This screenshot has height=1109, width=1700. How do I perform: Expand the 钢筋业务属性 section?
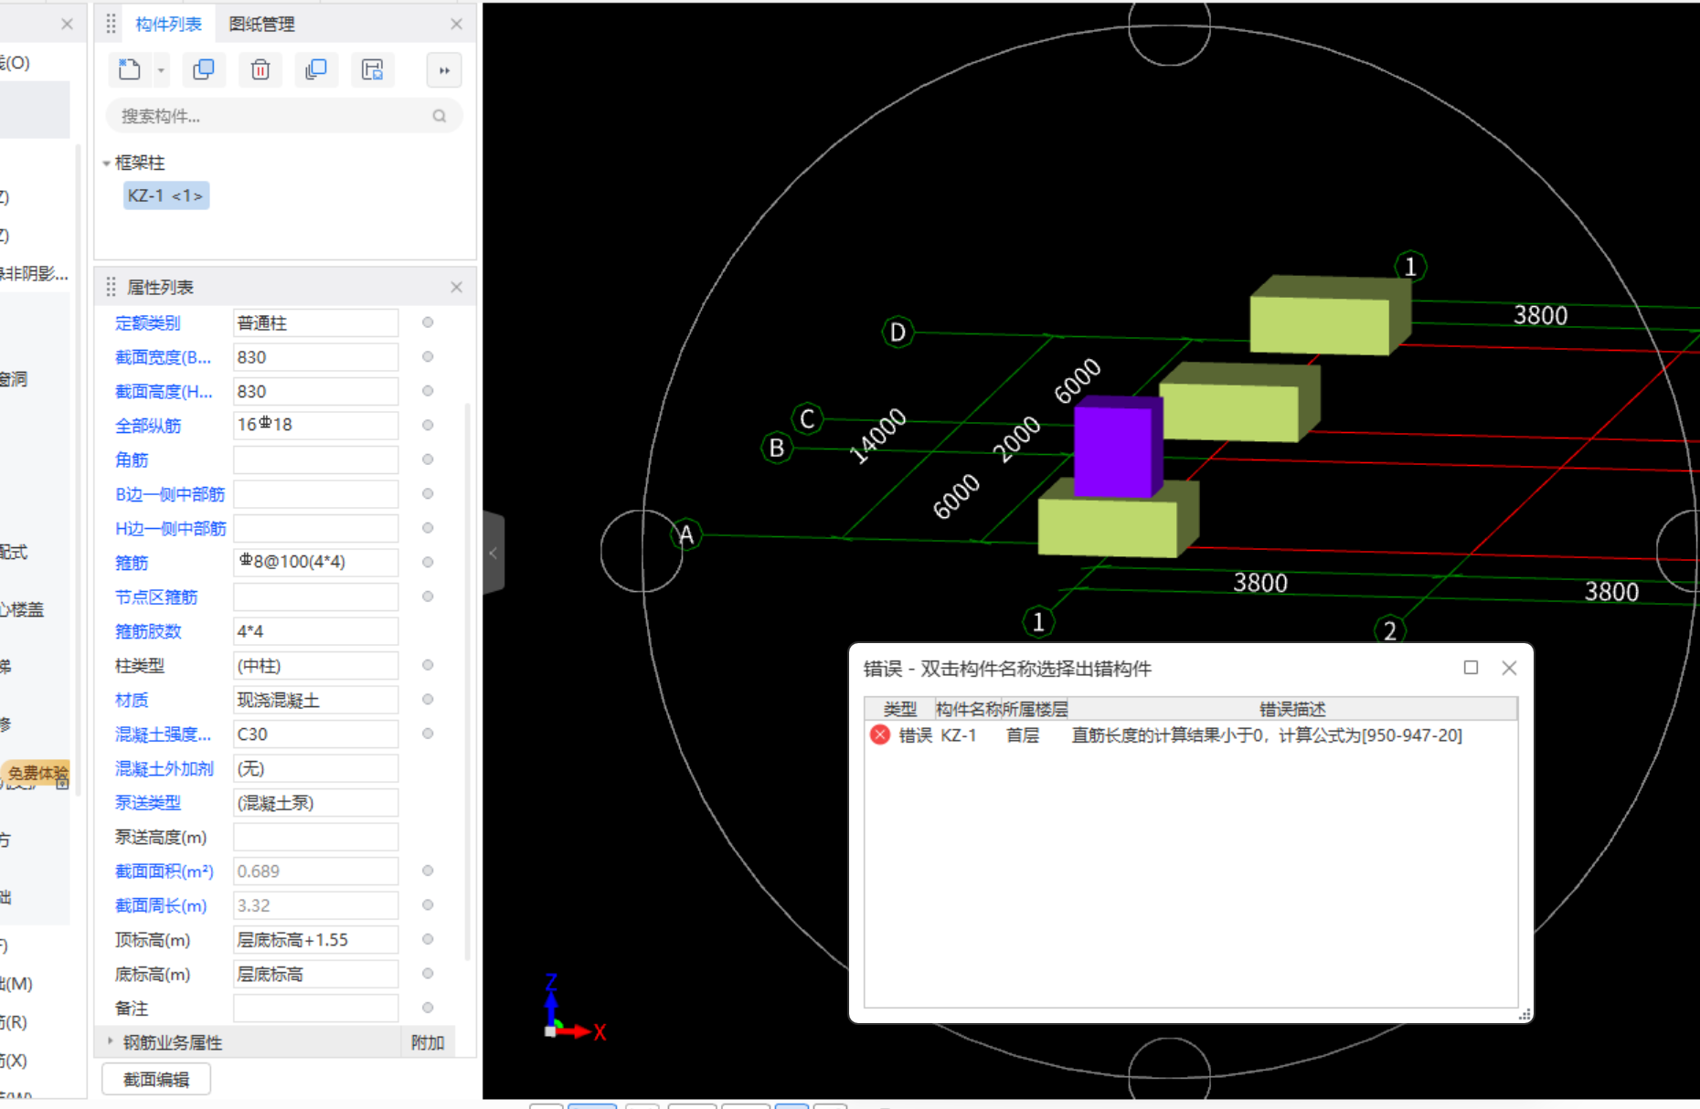click(111, 1041)
